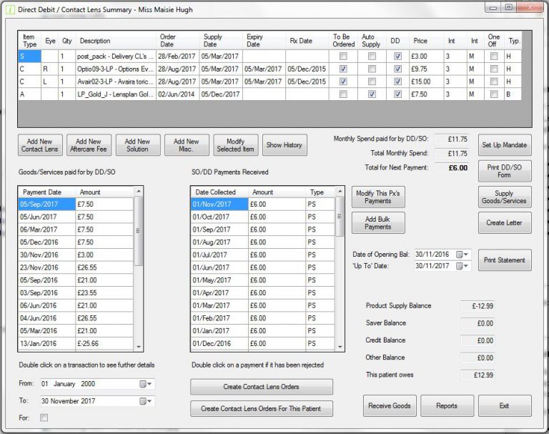This screenshot has width=549, height=434.
Task: Click Create Contact Lens Orders For This Patient
Action: pos(261,408)
